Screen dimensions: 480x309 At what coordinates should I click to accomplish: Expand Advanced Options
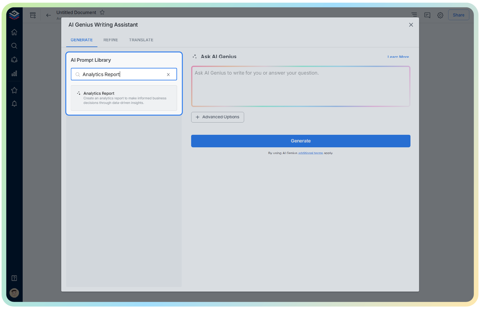217,117
